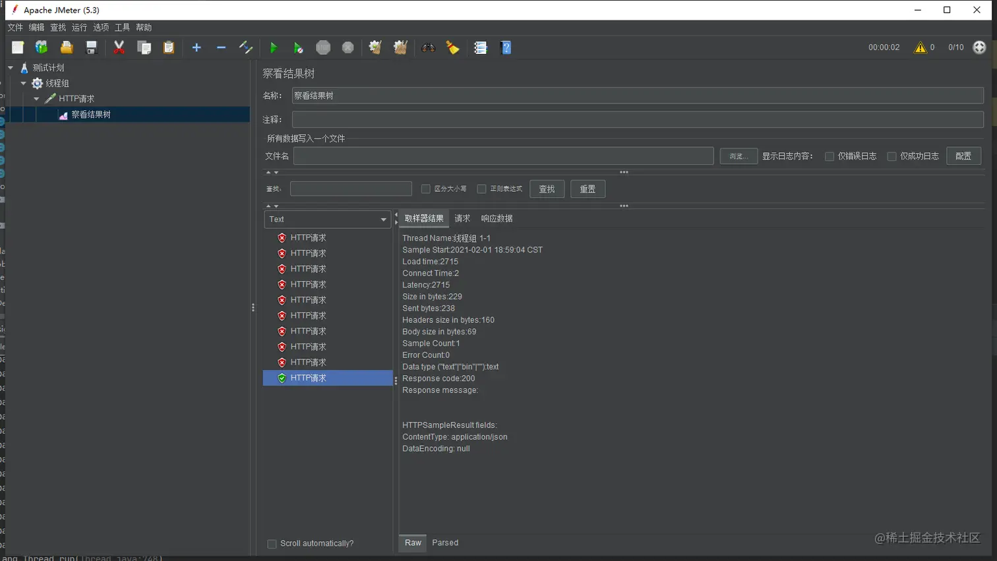This screenshot has height=561, width=997.
Task: Click the Cut scissors icon
Action: 119,47
